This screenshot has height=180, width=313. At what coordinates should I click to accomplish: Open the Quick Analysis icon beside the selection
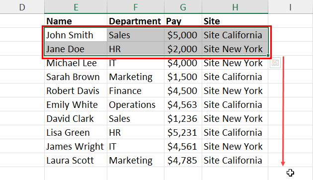click(x=275, y=63)
